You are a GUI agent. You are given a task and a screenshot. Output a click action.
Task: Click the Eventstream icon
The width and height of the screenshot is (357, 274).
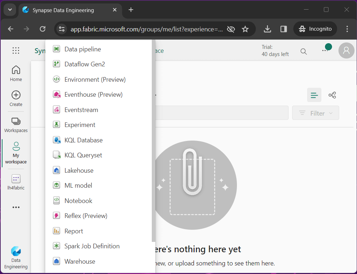pyautogui.click(x=56, y=110)
